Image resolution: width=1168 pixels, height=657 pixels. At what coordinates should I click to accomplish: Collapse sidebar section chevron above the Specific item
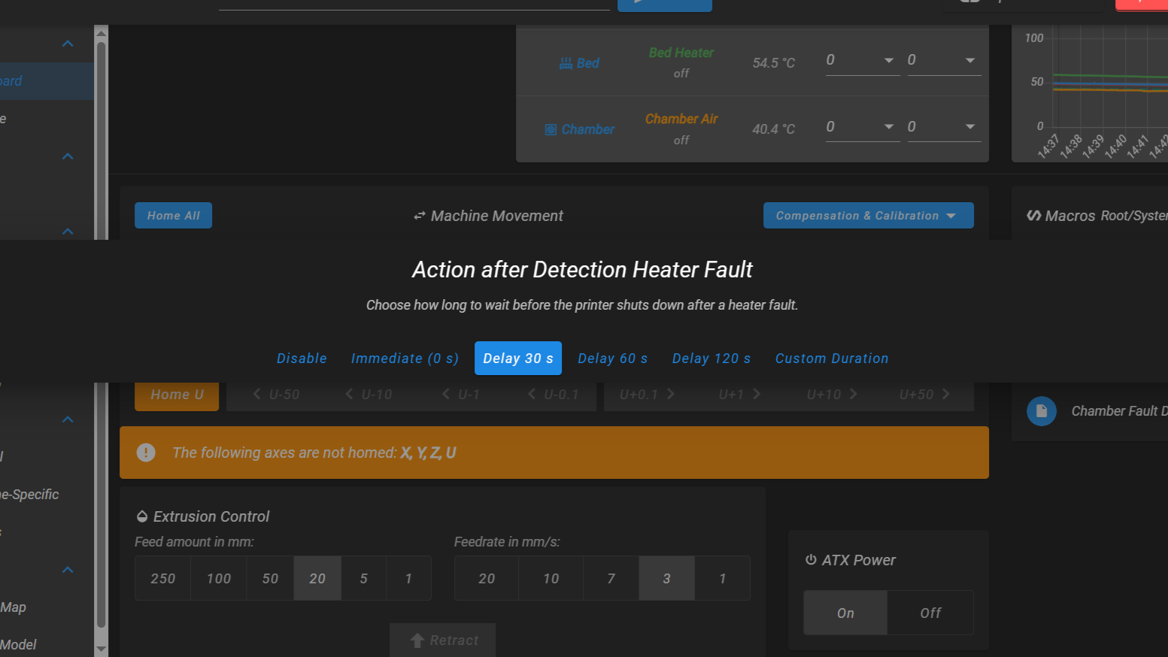pyautogui.click(x=68, y=419)
